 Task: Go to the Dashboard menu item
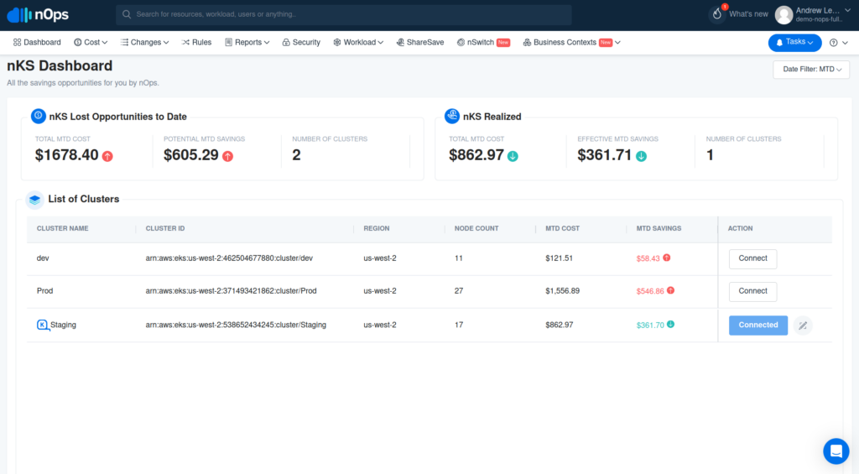37,42
